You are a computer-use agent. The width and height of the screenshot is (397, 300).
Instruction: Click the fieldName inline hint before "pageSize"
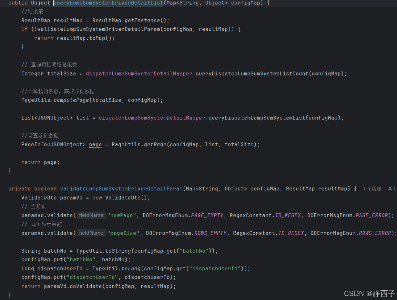click(x=91, y=233)
